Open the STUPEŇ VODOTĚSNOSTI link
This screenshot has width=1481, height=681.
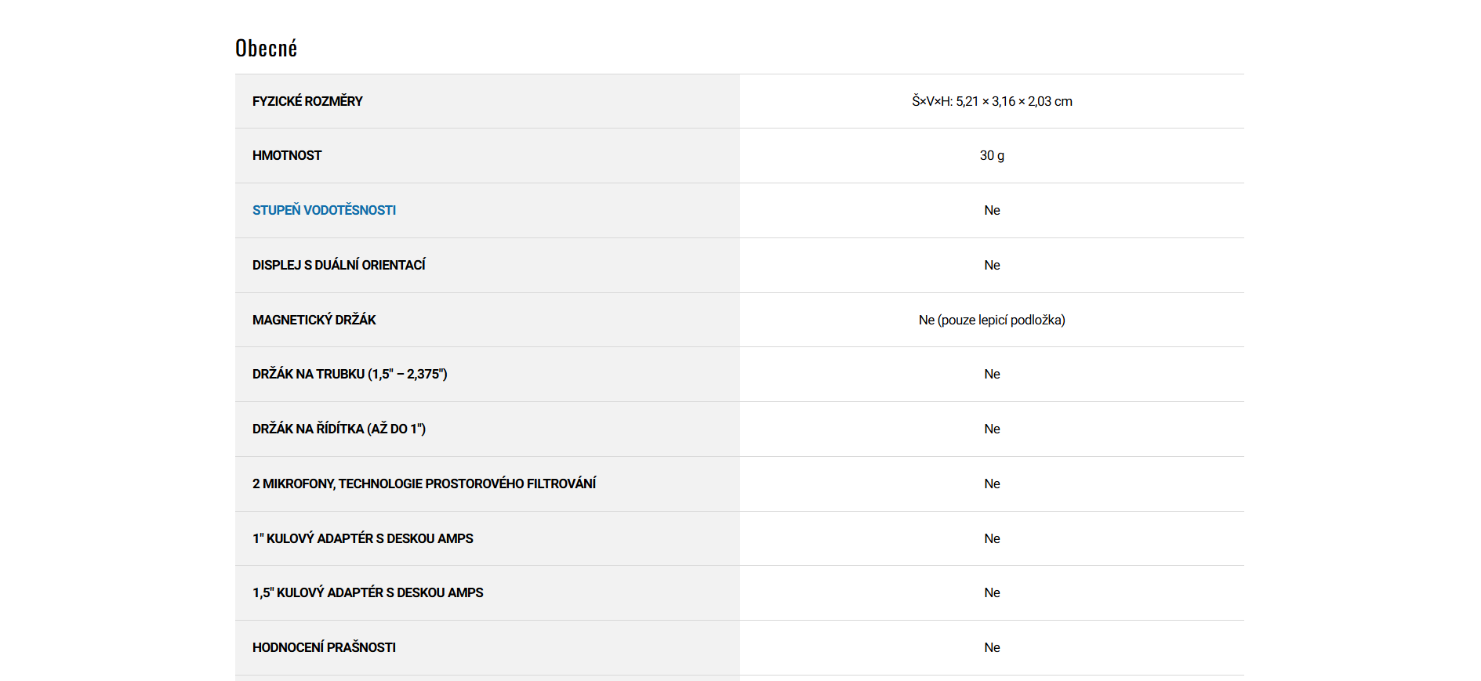pyautogui.click(x=324, y=210)
